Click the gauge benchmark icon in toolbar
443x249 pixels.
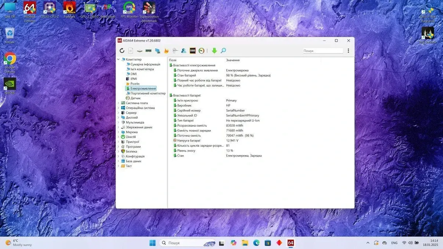pyautogui.click(x=202, y=51)
